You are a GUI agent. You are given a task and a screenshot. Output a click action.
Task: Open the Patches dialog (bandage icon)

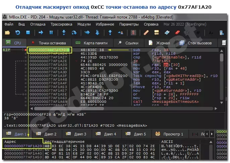point(146,33)
